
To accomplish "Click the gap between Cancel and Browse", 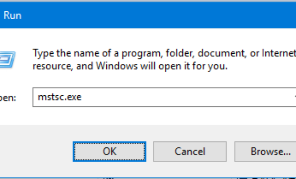I will 230,151.
